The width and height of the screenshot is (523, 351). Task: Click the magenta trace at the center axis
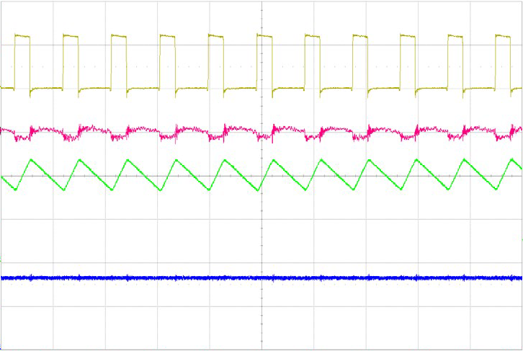point(261,132)
